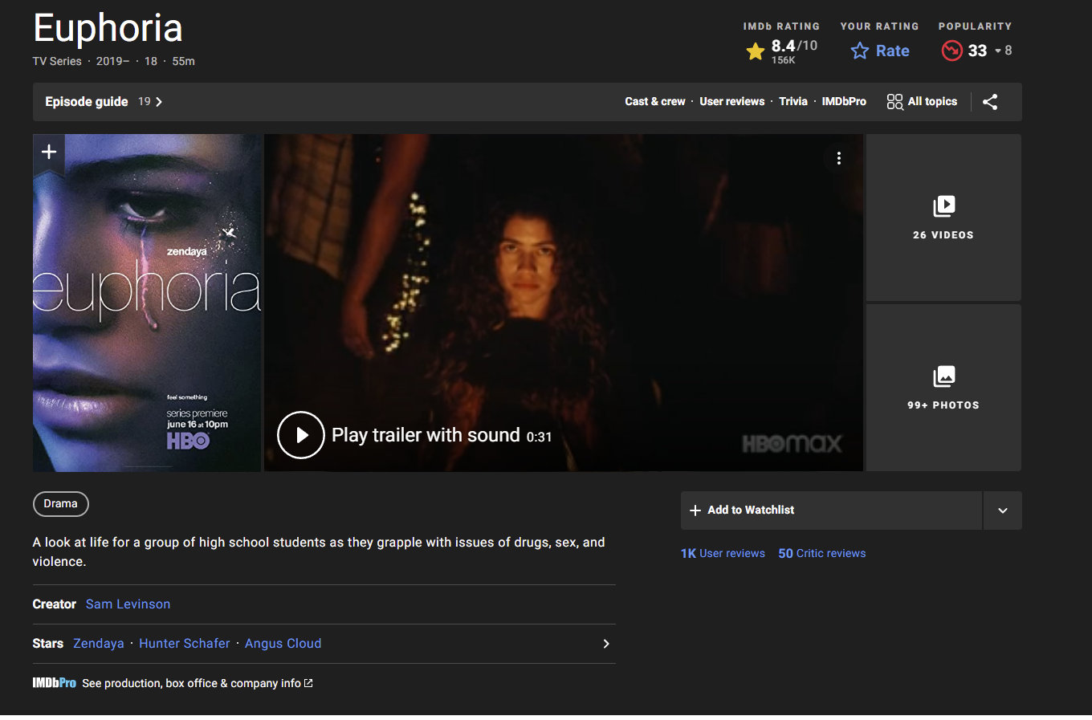1092x720 pixels.
Task: Expand the Watchlist dropdown arrow
Action: (1003, 511)
